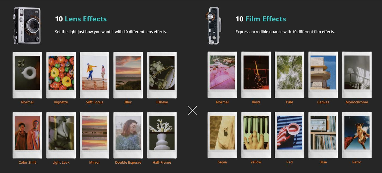
Task: Click the 10 Lens Effects heading
Action: point(81,19)
